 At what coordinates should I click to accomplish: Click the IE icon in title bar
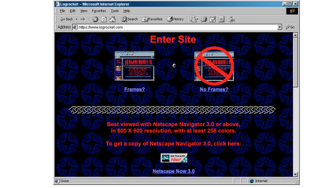pyautogui.click(x=57, y=4)
